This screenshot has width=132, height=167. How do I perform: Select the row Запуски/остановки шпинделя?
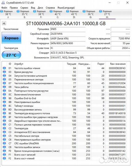(64, 76)
